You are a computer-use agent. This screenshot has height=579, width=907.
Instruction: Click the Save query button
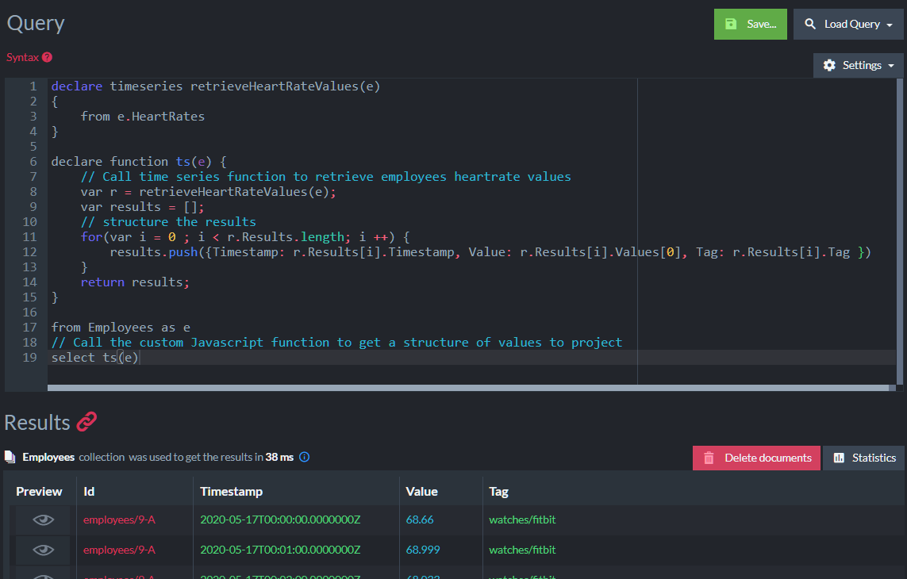(750, 25)
